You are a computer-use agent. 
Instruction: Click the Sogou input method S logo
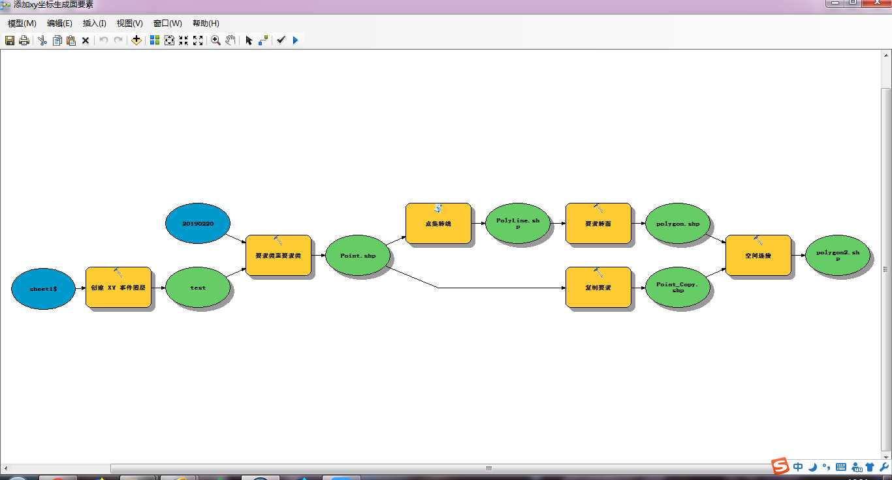pos(780,467)
